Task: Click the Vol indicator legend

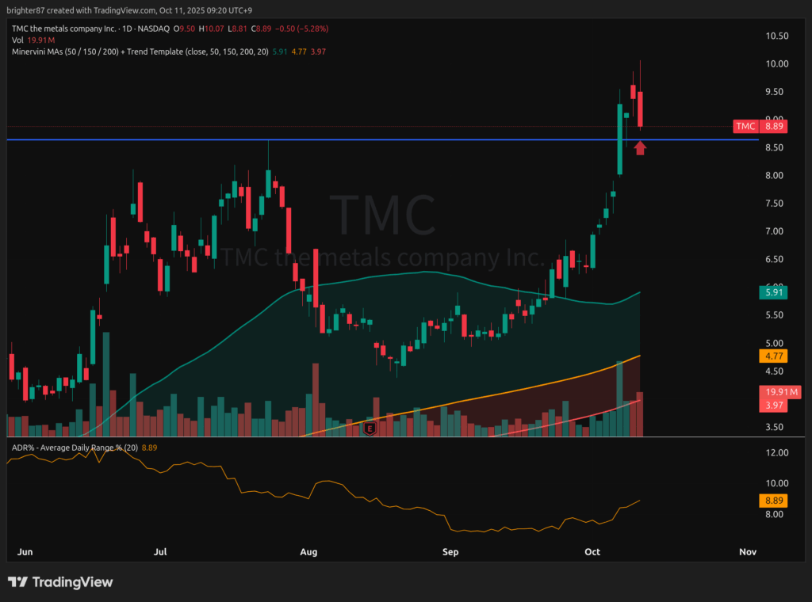Action: coord(17,40)
